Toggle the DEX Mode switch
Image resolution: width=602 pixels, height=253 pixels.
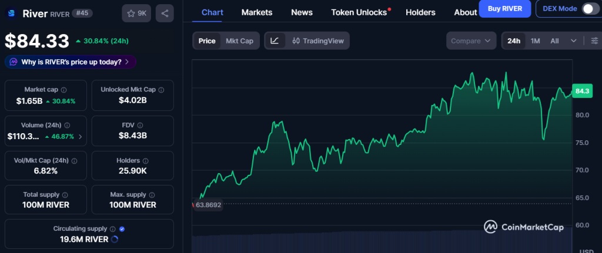(x=590, y=9)
